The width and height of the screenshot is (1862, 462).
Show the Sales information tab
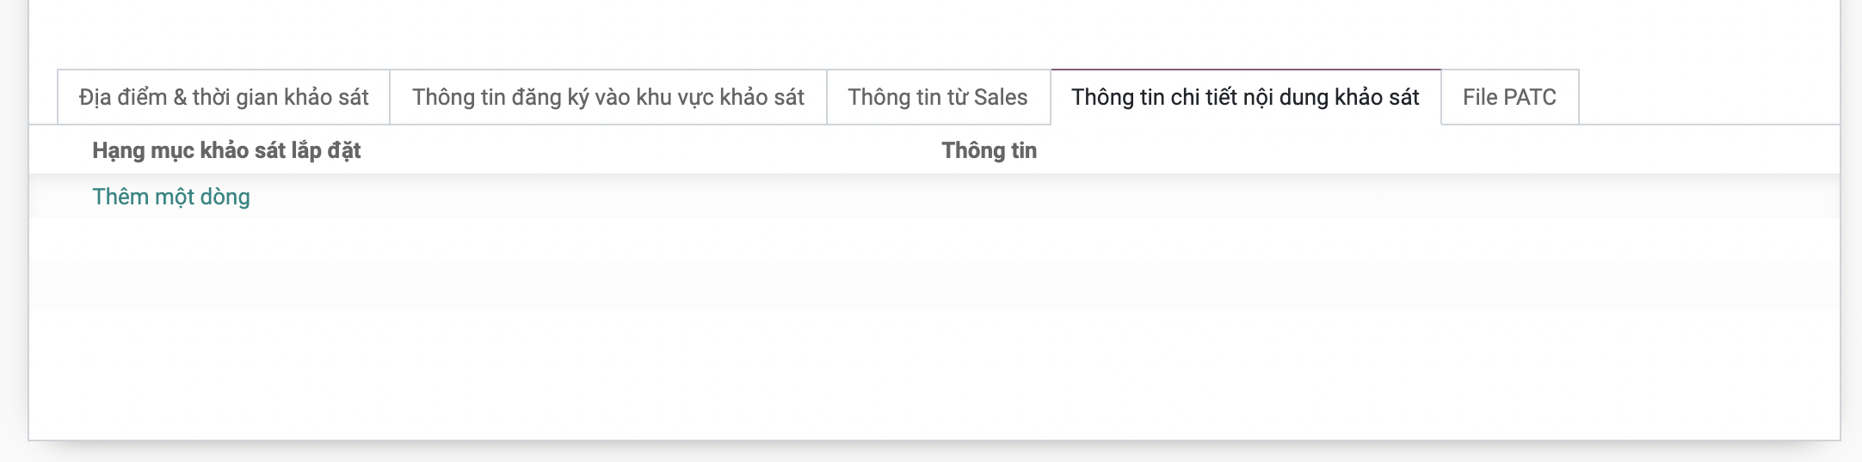(938, 97)
